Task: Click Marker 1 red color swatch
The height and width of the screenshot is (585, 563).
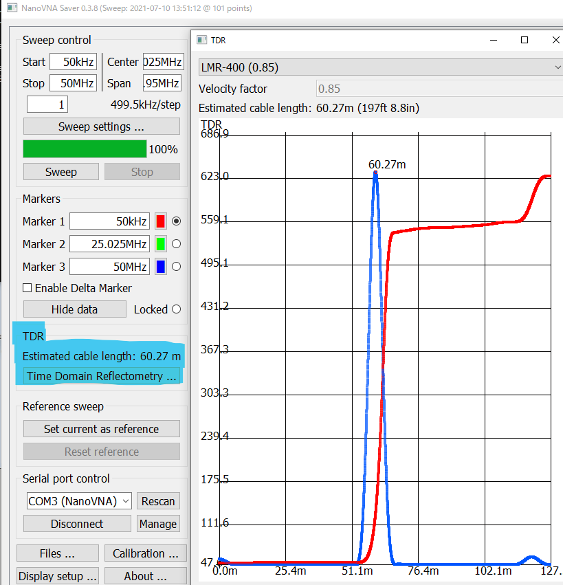Action: coord(161,221)
